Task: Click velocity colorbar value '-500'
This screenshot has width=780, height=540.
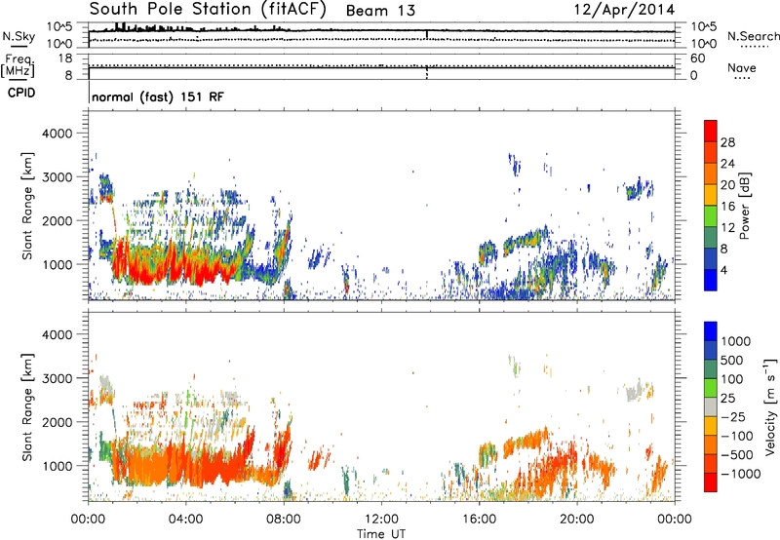Action: point(737,455)
